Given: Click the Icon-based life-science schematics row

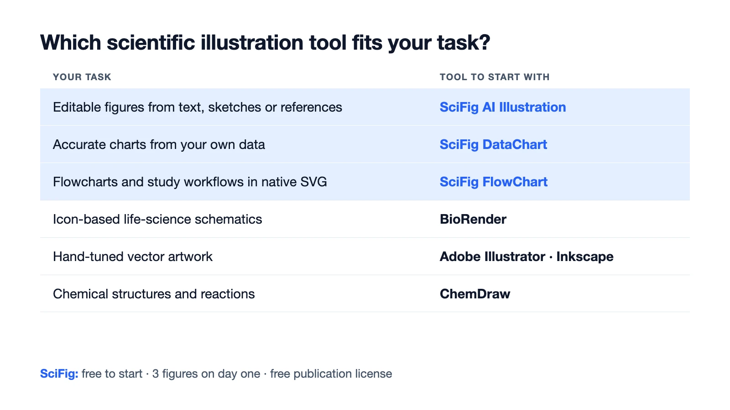Looking at the screenshot, I should [365, 219].
